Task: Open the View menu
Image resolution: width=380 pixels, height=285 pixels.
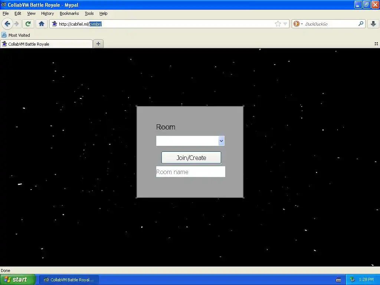Action: 31,13
